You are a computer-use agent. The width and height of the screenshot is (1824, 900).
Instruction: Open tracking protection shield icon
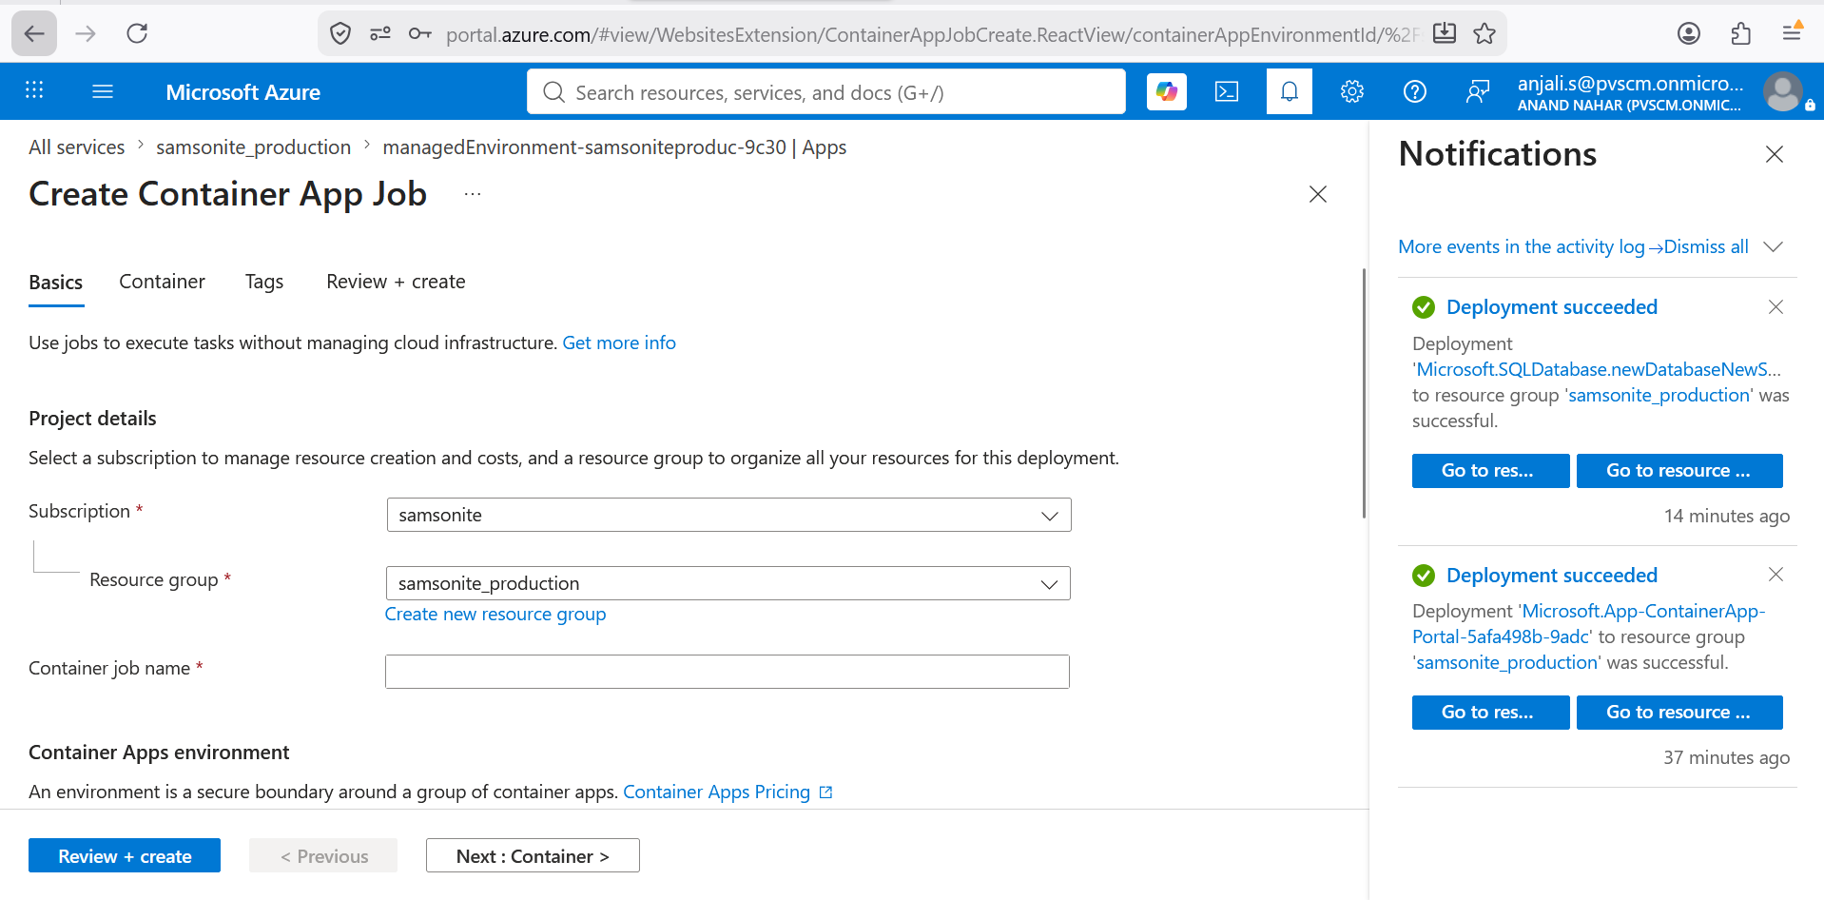click(340, 34)
